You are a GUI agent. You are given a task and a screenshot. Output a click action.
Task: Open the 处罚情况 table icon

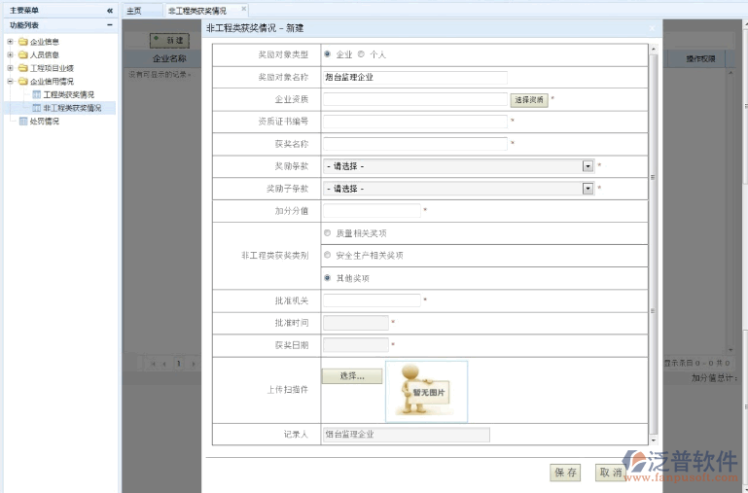22,121
